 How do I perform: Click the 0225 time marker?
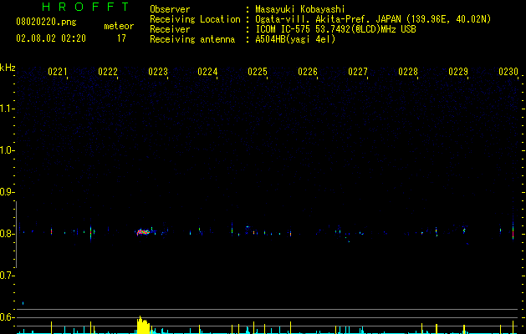click(x=258, y=72)
